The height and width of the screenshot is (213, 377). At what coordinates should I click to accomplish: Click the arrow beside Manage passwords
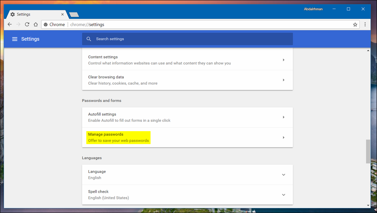(284, 138)
